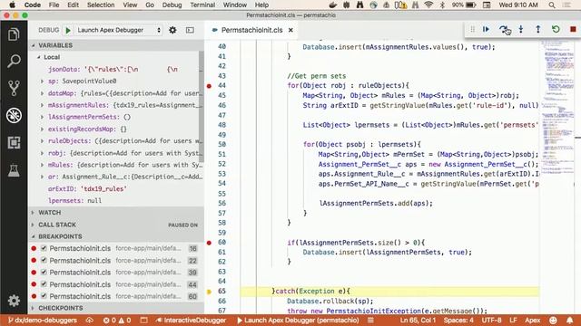Click Step Over in the debug toolbar
The height and width of the screenshot is (326, 581).
tap(504, 29)
